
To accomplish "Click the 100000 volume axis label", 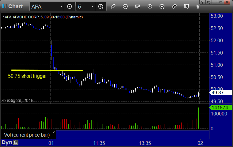I will 219,114.
